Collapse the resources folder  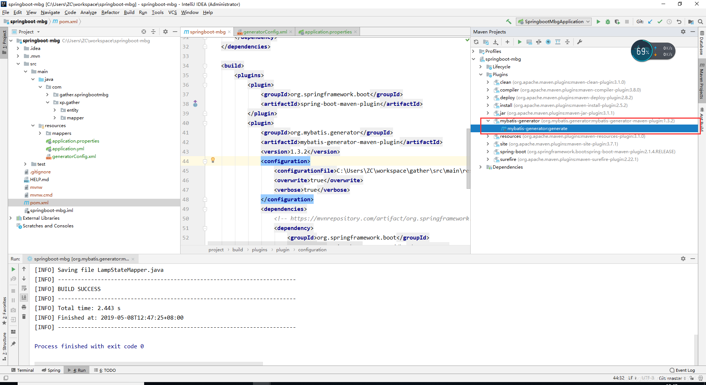click(x=33, y=126)
